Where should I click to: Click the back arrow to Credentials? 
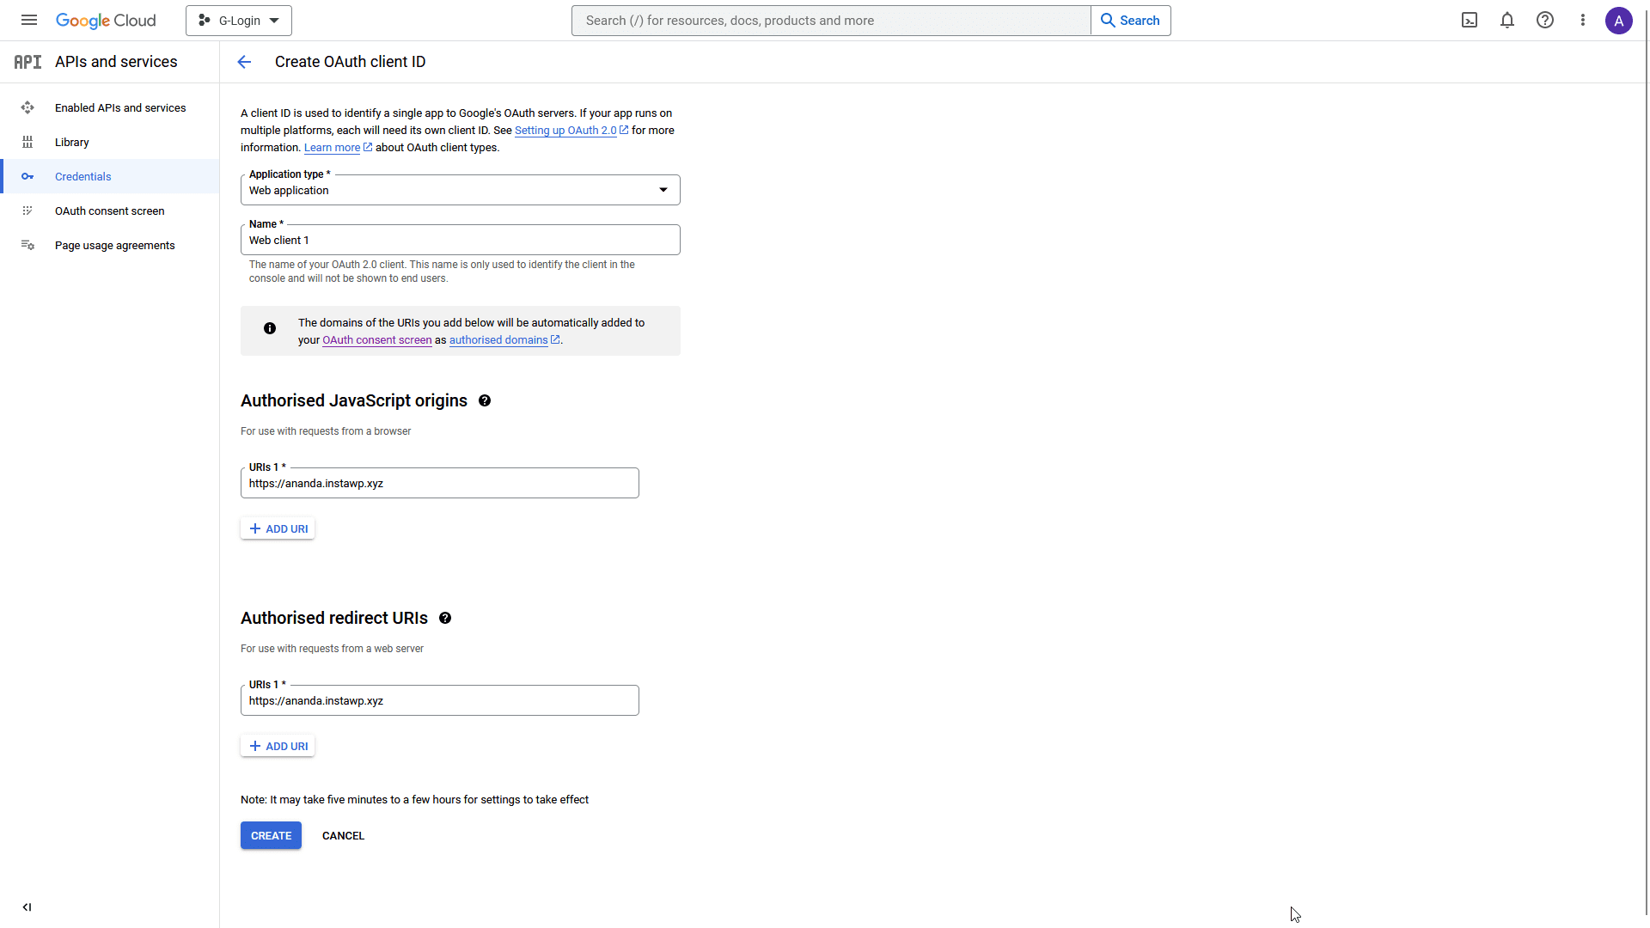[x=245, y=61]
